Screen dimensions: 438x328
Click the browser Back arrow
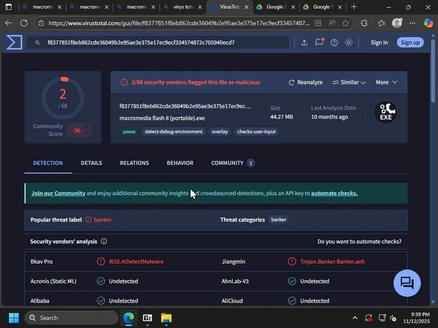pyautogui.click(x=9, y=23)
